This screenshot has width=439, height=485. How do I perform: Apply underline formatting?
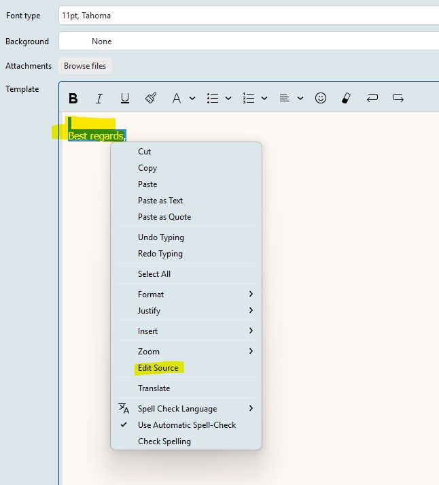(124, 99)
